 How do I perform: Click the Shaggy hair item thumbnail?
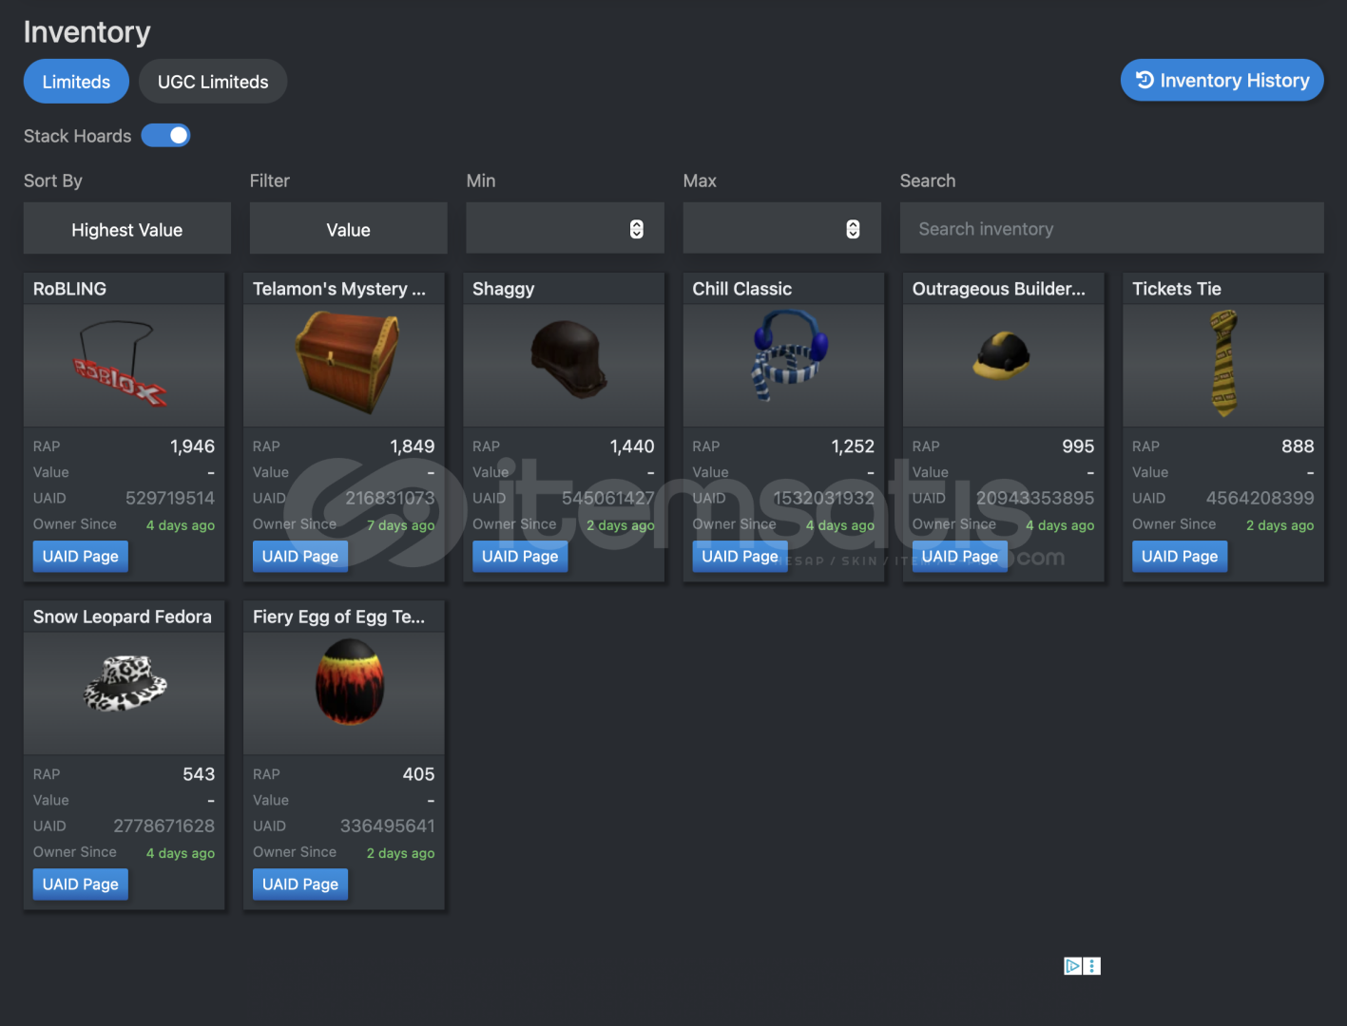pyautogui.click(x=564, y=365)
